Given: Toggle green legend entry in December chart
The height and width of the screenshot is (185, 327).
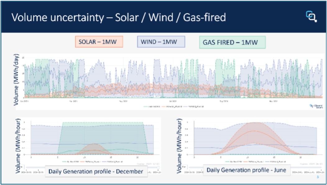Looking at the screenshot, I should click(x=70, y=162).
